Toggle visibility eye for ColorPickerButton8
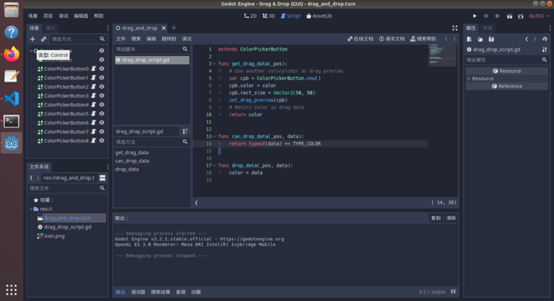The width and height of the screenshot is (554, 301). [x=102, y=140]
